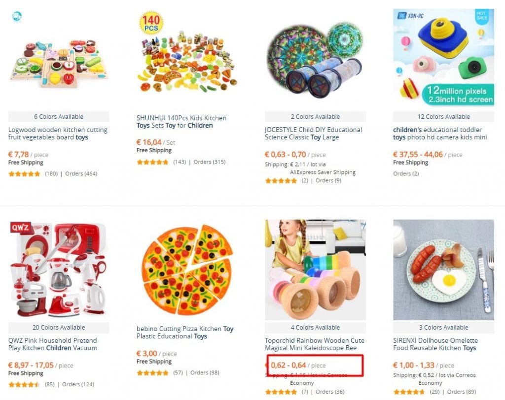Image resolution: width=505 pixels, height=400 pixels.
Task: Expand the 20 Colors Available bar
Action: [x=59, y=328]
